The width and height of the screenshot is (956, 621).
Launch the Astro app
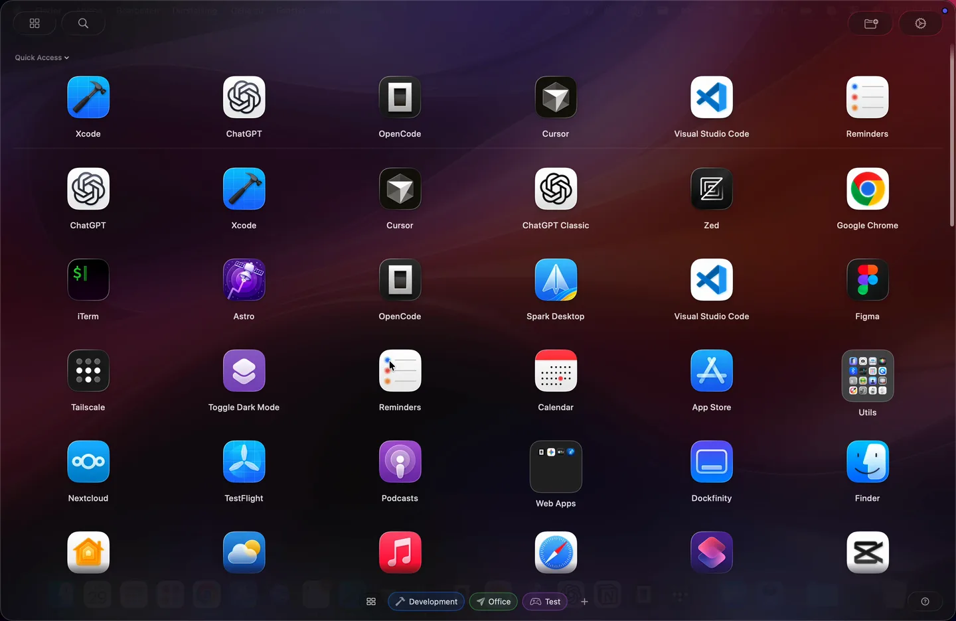(244, 280)
